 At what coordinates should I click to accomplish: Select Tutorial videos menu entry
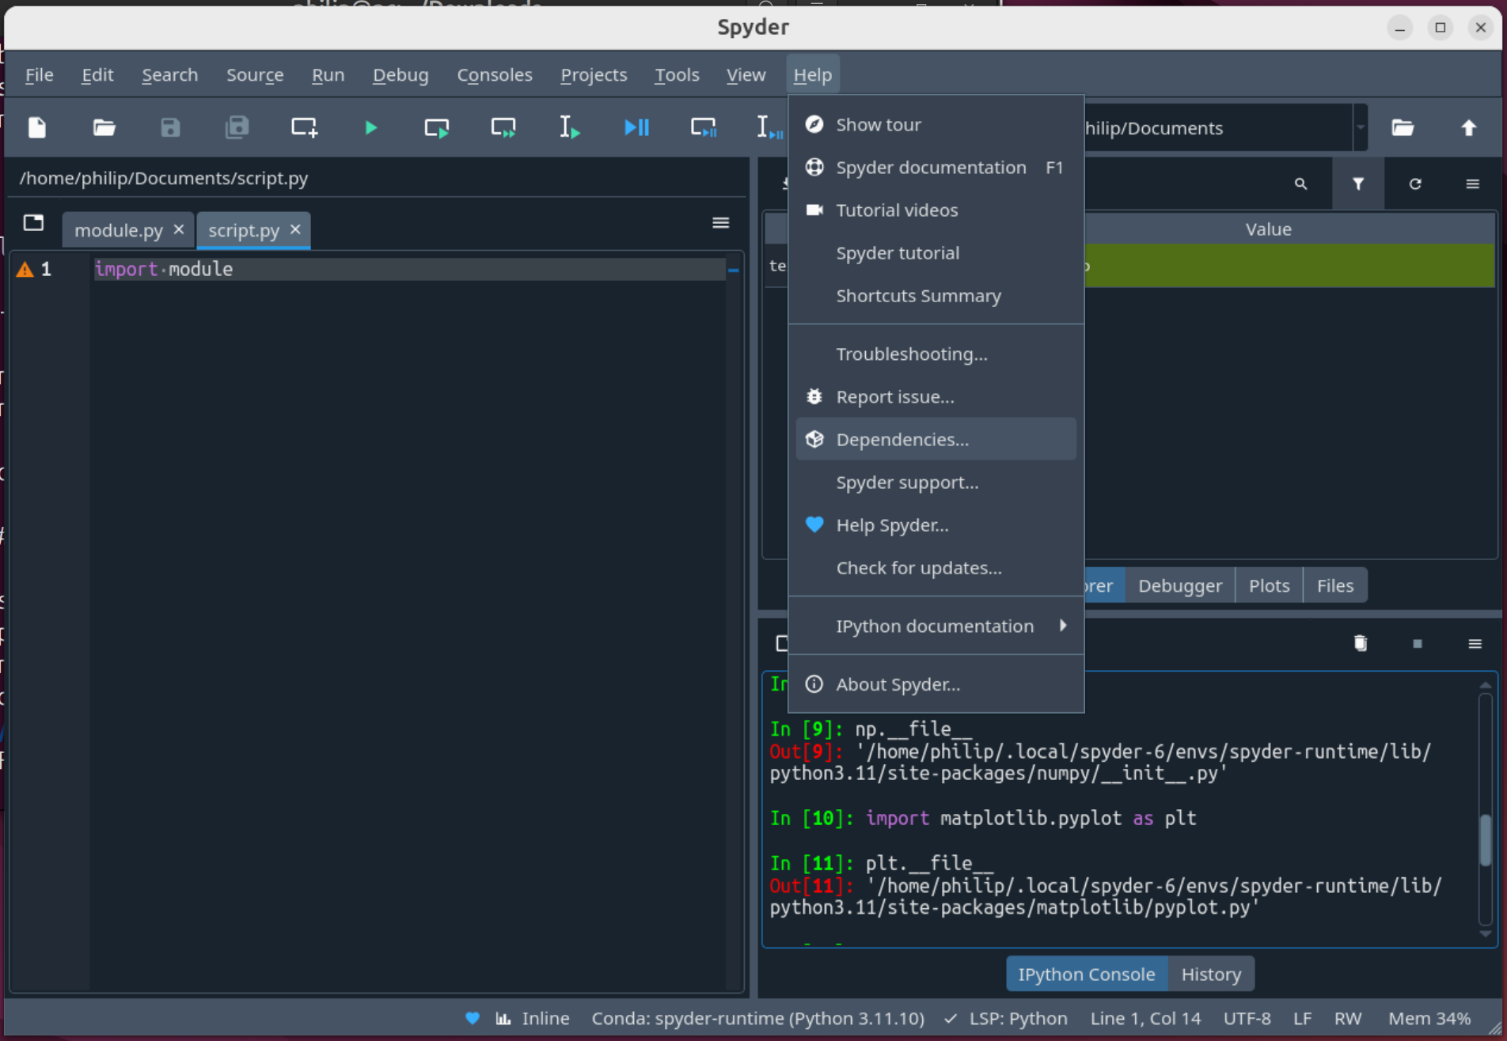(936, 210)
